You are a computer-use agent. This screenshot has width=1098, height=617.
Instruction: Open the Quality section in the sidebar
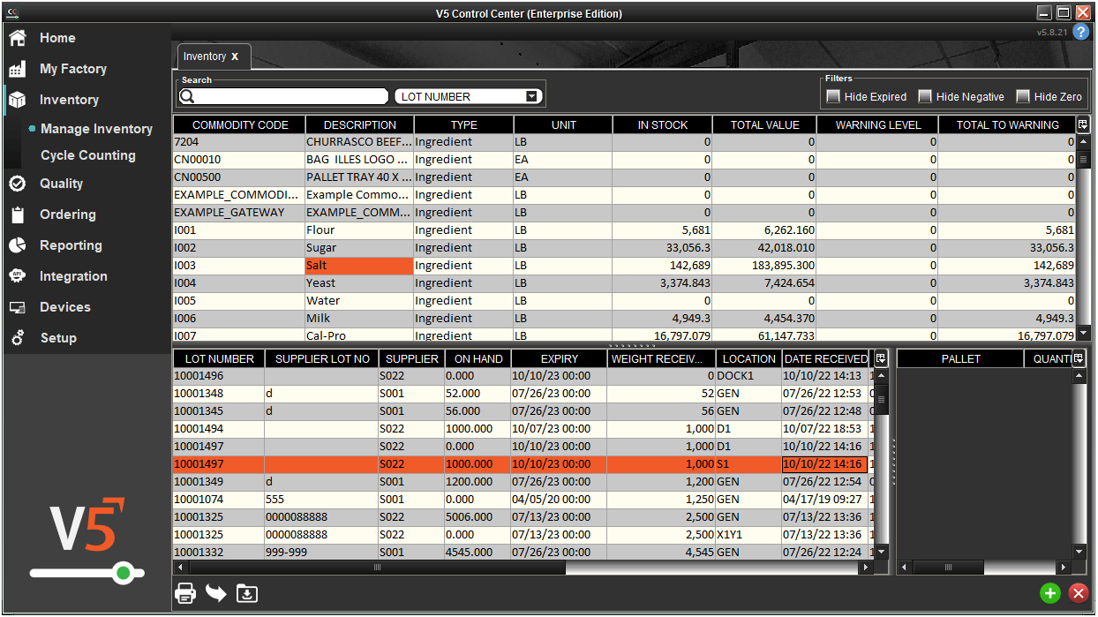point(62,184)
